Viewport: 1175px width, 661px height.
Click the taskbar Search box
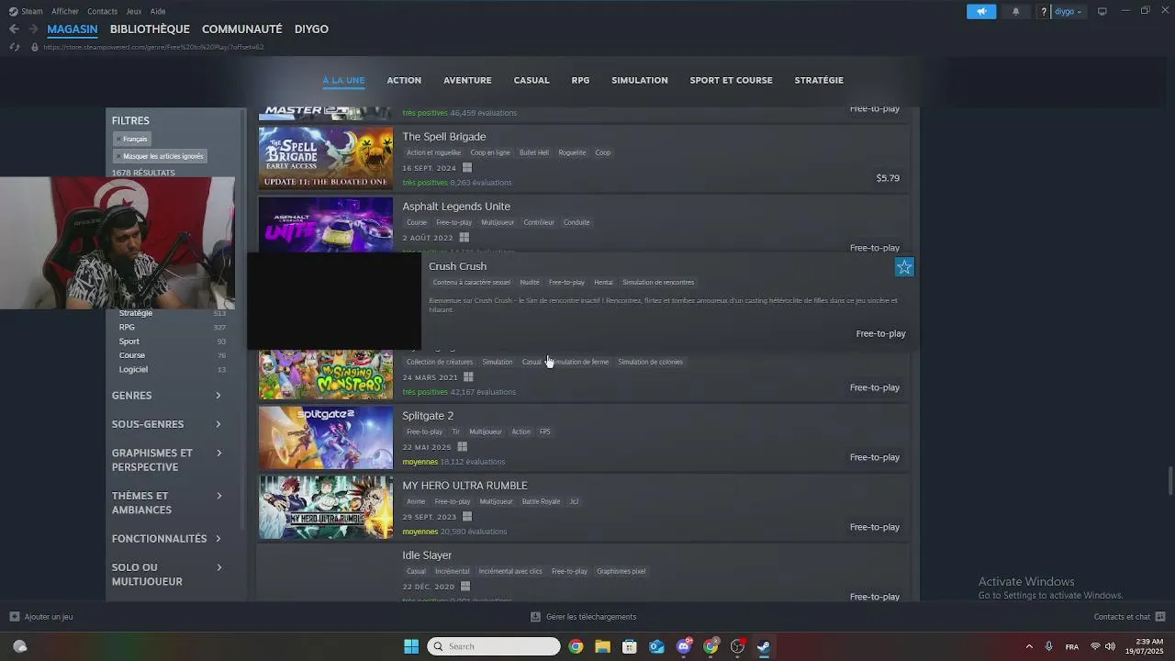tap(494, 646)
